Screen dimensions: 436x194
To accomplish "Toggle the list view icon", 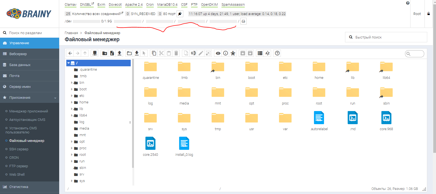I will [x=260, y=53].
